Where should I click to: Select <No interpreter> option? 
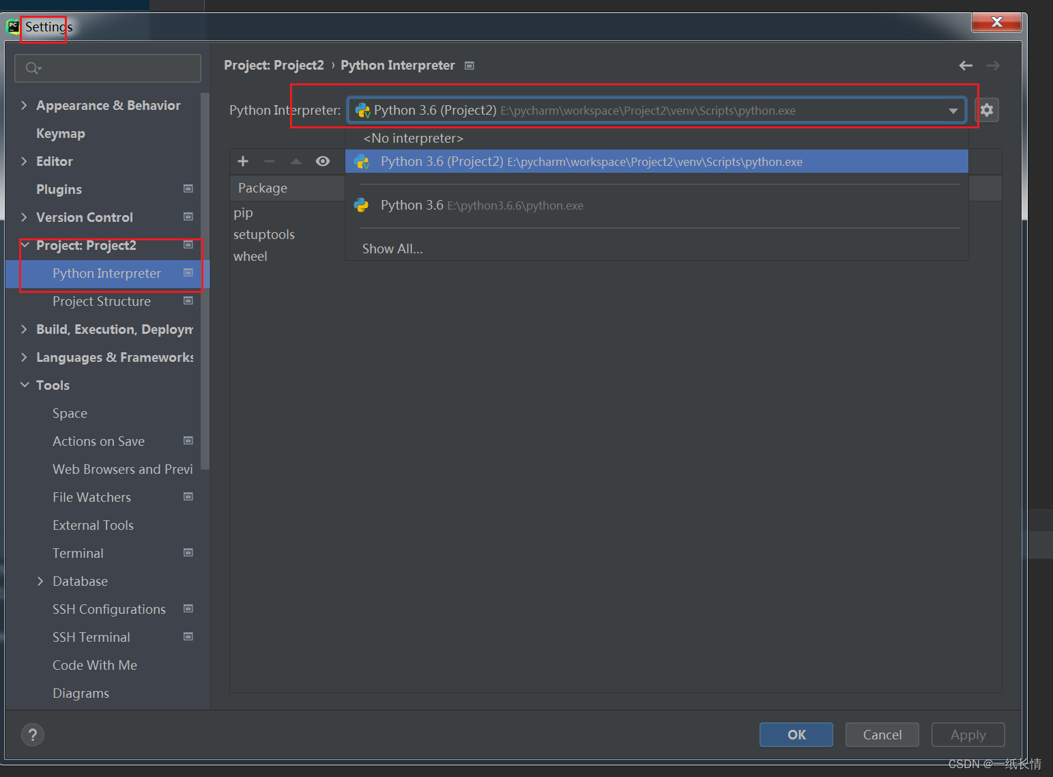point(657,138)
